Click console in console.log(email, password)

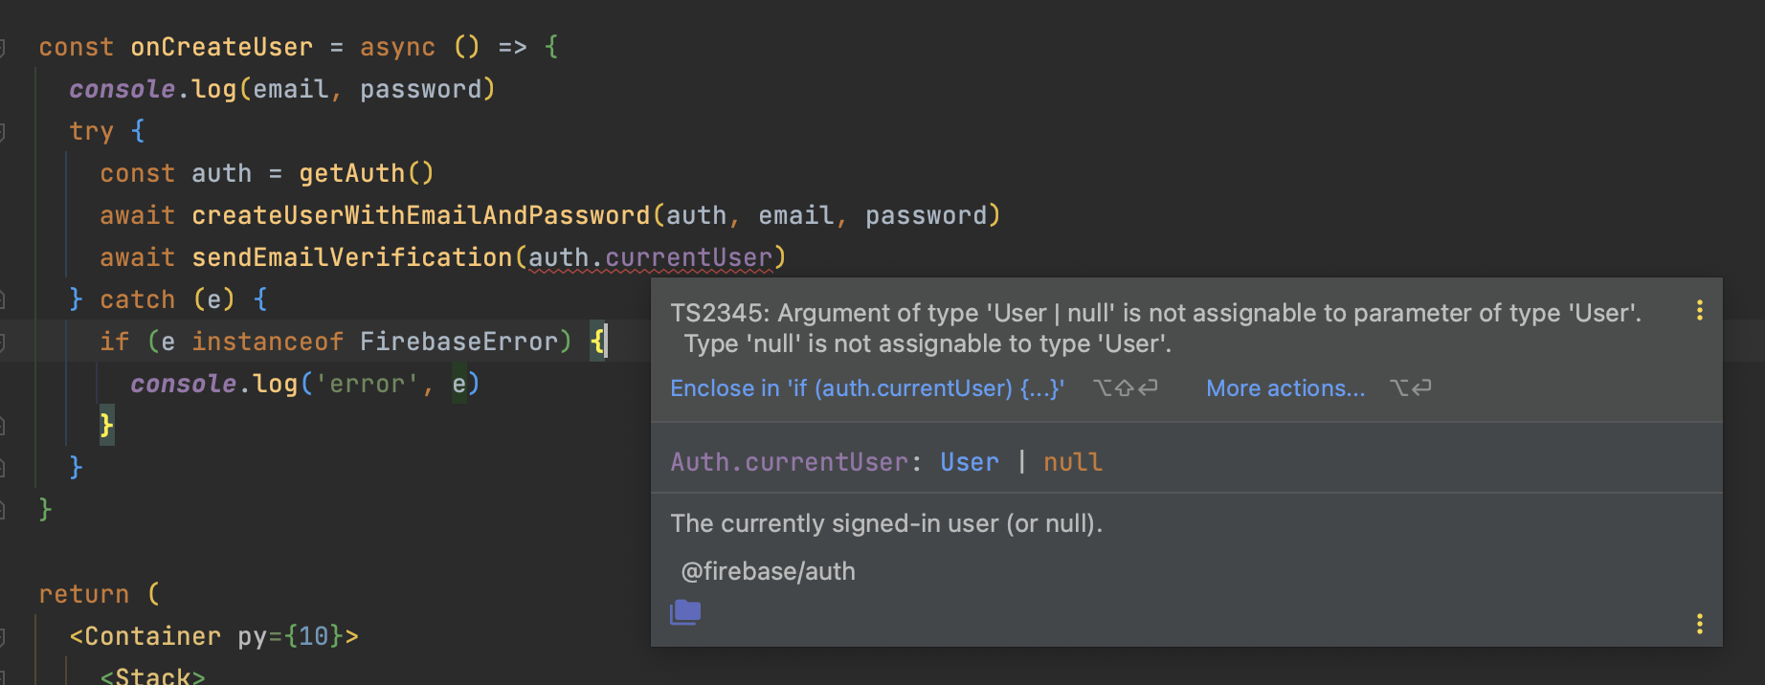(122, 89)
